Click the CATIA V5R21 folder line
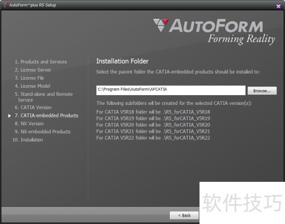 pos(153,131)
